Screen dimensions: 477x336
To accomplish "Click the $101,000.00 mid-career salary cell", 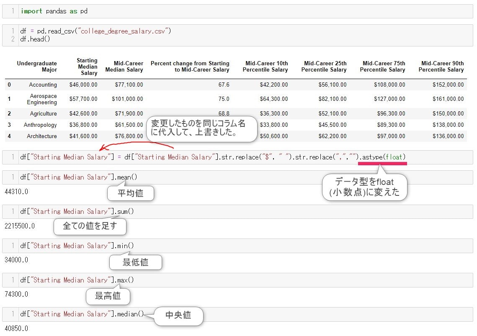I will pos(127,99).
